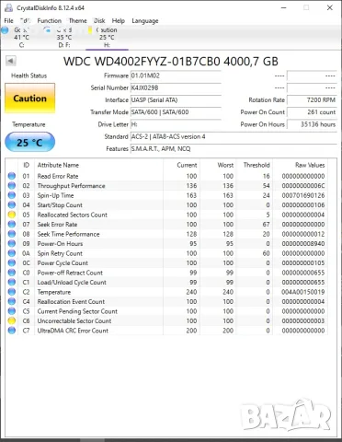This screenshot has height=442, width=342.
Task: Open the Language menu
Action: [x=145, y=21]
